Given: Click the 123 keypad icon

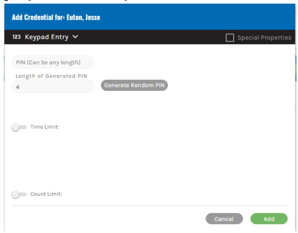Looking at the screenshot, I should (x=16, y=37).
